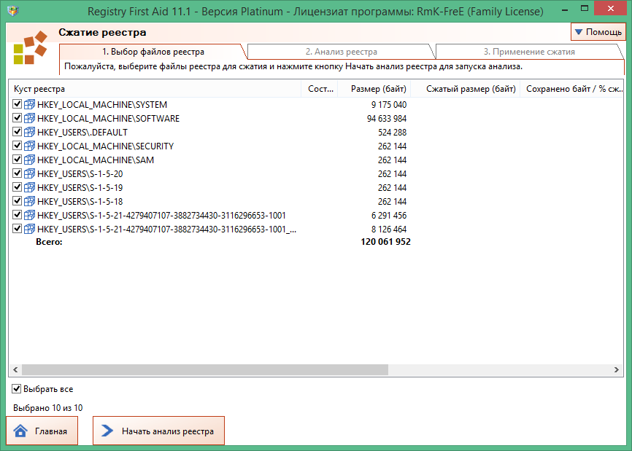Click the blue arrow on Начать анализ реестра
Image resolution: width=632 pixels, height=451 pixels.
[x=107, y=431]
